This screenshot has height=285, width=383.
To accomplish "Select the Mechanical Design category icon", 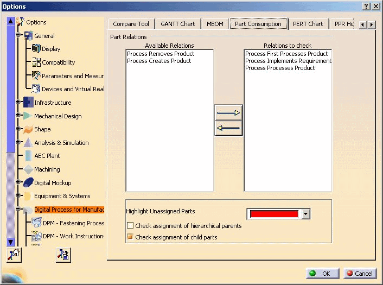I will 28,116.
